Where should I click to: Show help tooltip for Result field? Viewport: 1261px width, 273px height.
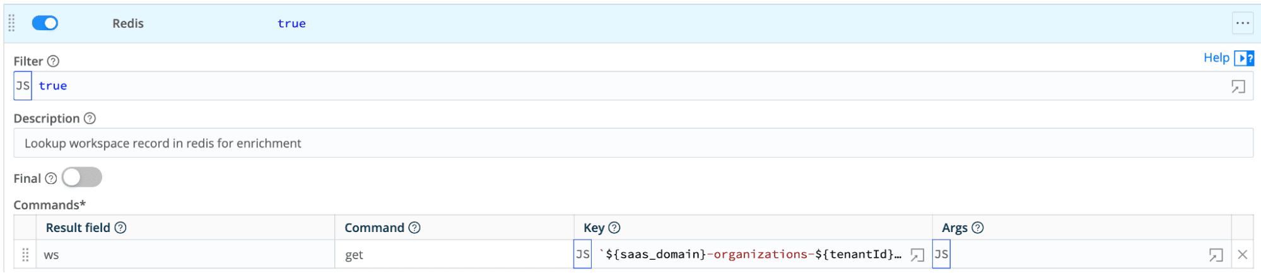pyautogui.click(x=120, y=228)
